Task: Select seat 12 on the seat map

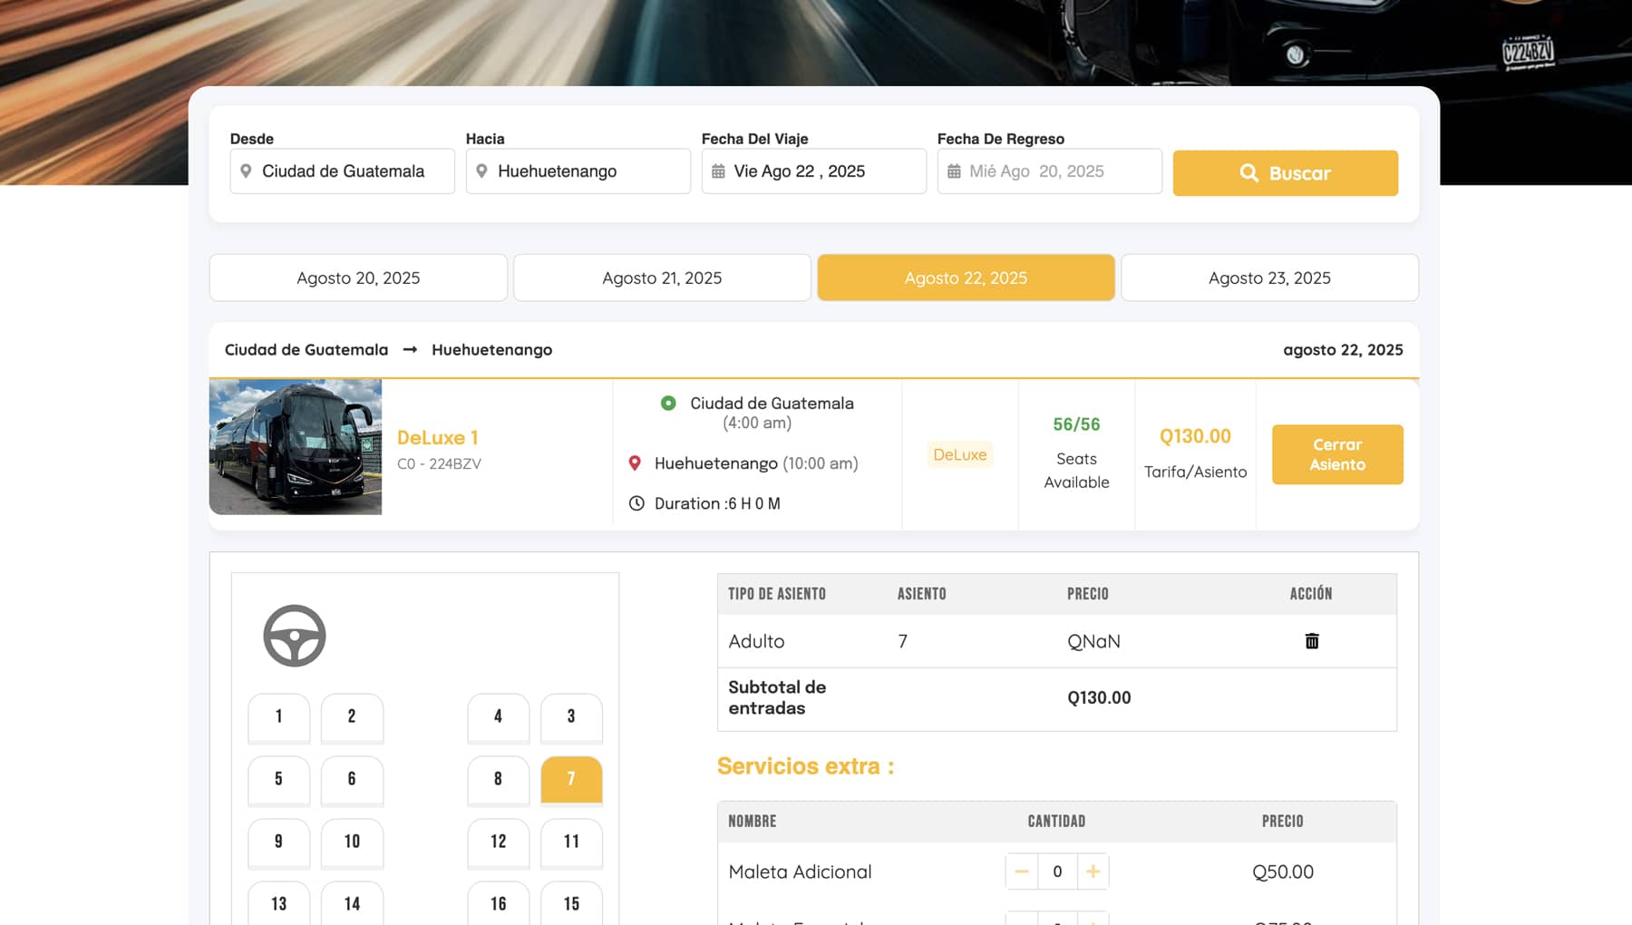Action: [x=498, y=842]
